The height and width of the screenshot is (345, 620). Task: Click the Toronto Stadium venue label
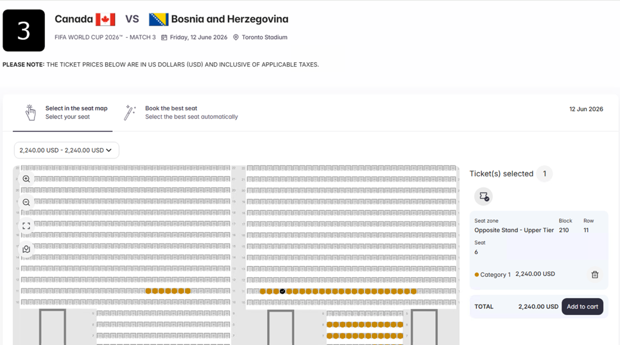tap(264, 37)
